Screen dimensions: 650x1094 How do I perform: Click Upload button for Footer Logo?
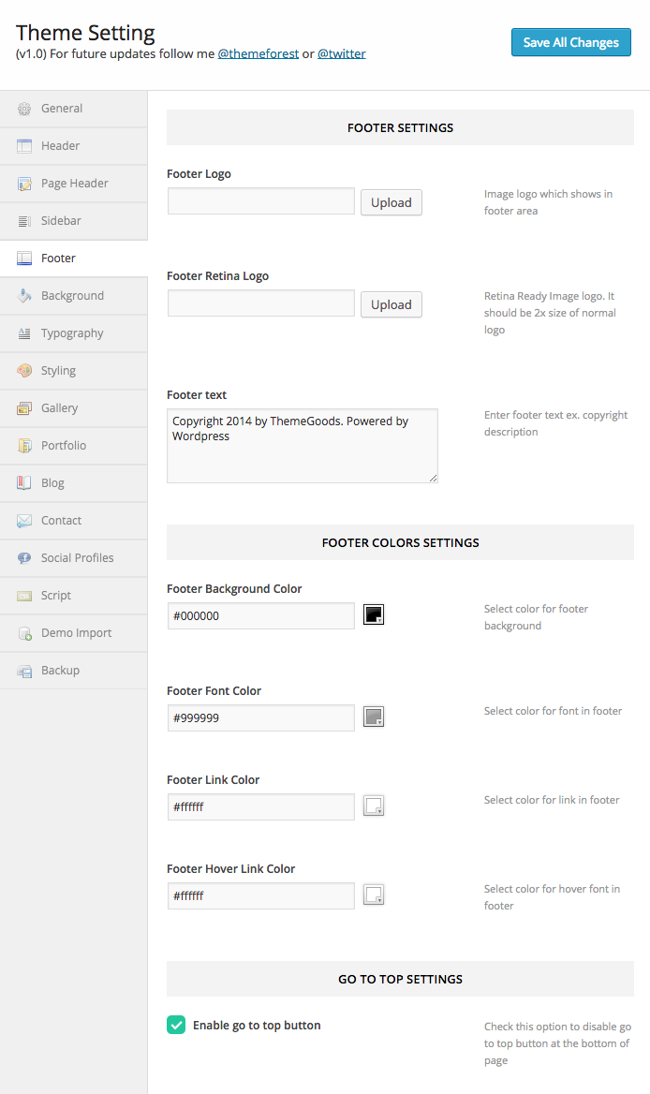[391, 202]
